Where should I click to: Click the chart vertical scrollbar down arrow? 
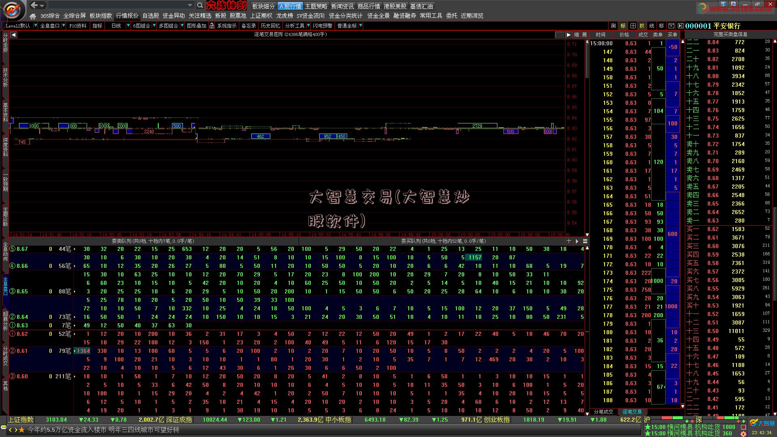[x=587, y=235]
